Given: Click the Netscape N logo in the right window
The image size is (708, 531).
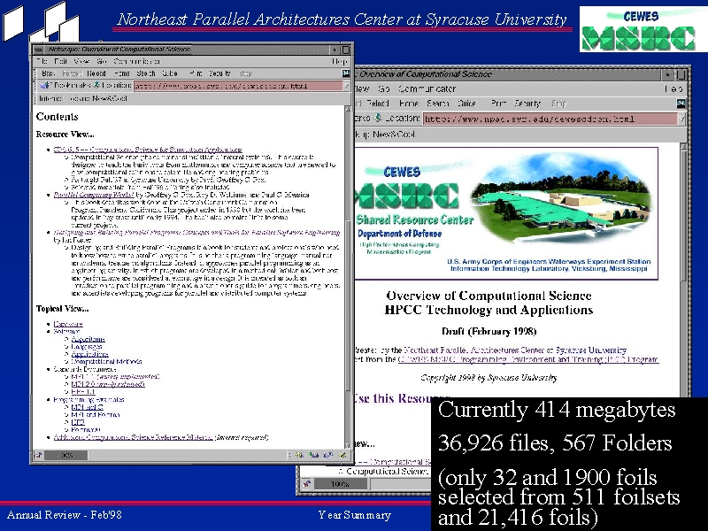Looking at the screenshot, I should click(681, 104).
